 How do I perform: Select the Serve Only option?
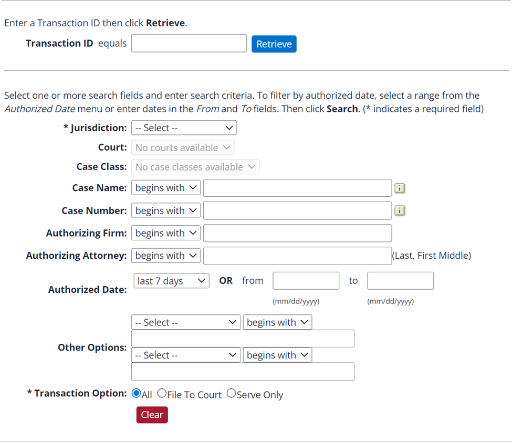(231, 393)
